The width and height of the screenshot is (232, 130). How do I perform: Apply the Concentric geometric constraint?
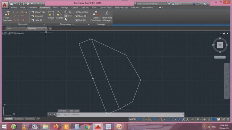[22, 12]
